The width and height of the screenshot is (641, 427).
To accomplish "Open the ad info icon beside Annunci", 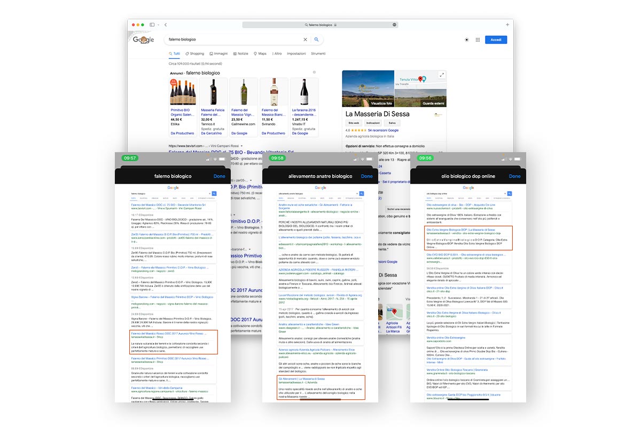I will (x=314, y=72).
